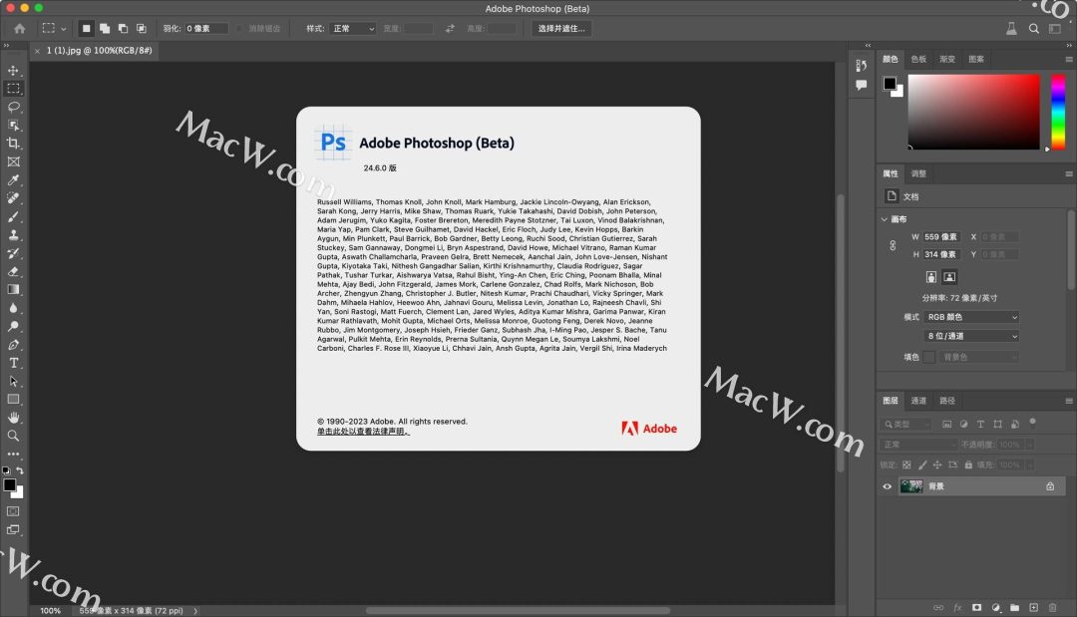
Task: Select the Dodge tool
Action: pyautogui.click(x=13, y=327)
